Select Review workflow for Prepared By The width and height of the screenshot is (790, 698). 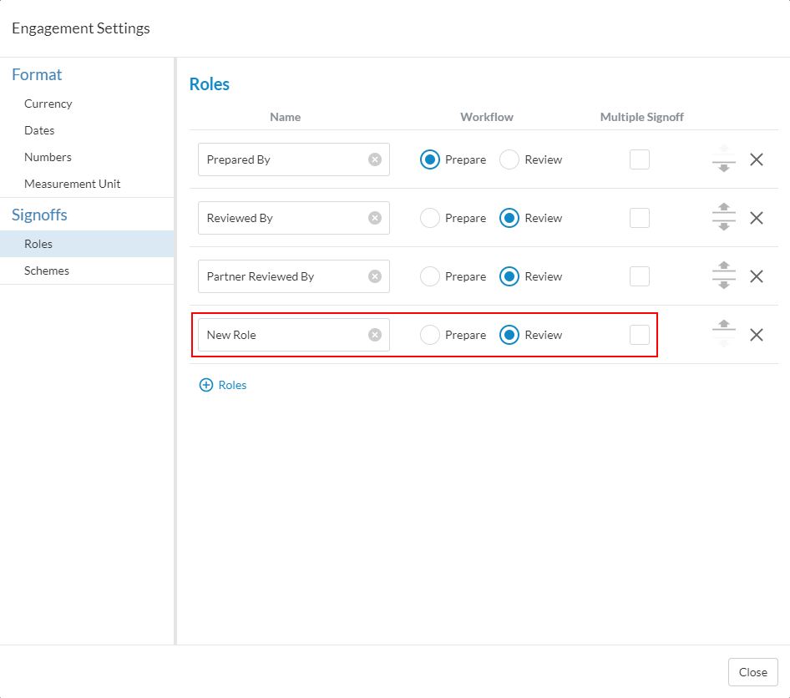pos(509,159)
